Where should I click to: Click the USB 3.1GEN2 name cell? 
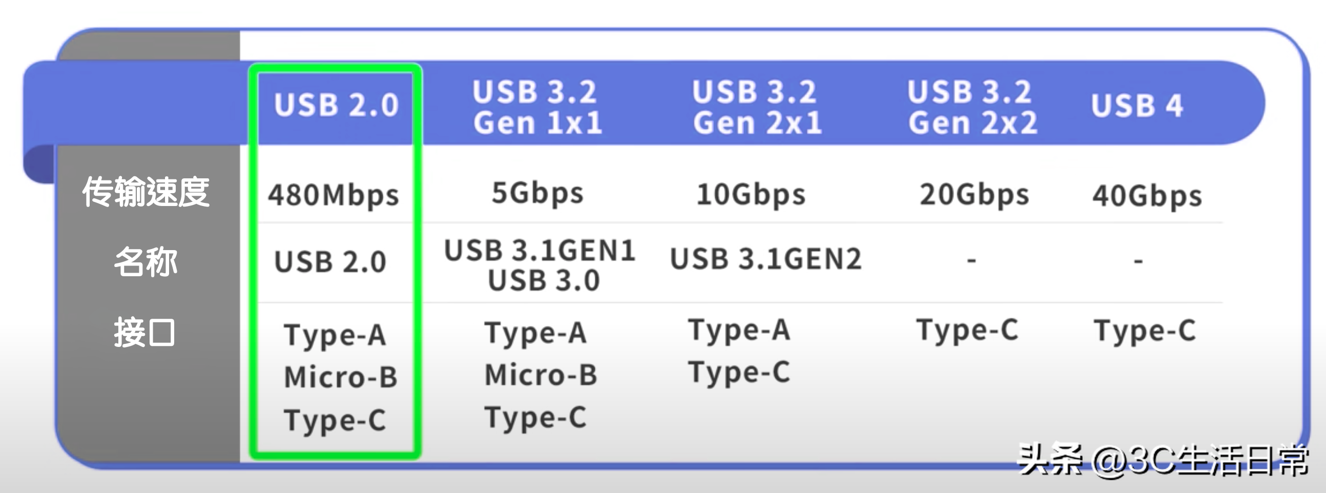[x=765, y=258]
